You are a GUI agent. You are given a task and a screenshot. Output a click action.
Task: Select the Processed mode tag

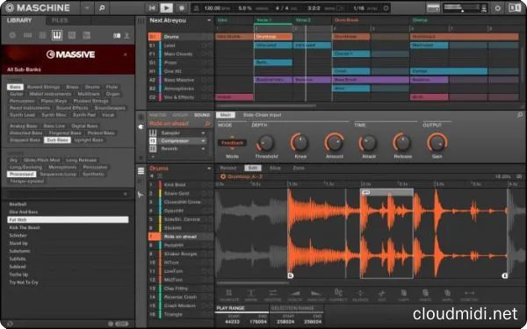21,175
